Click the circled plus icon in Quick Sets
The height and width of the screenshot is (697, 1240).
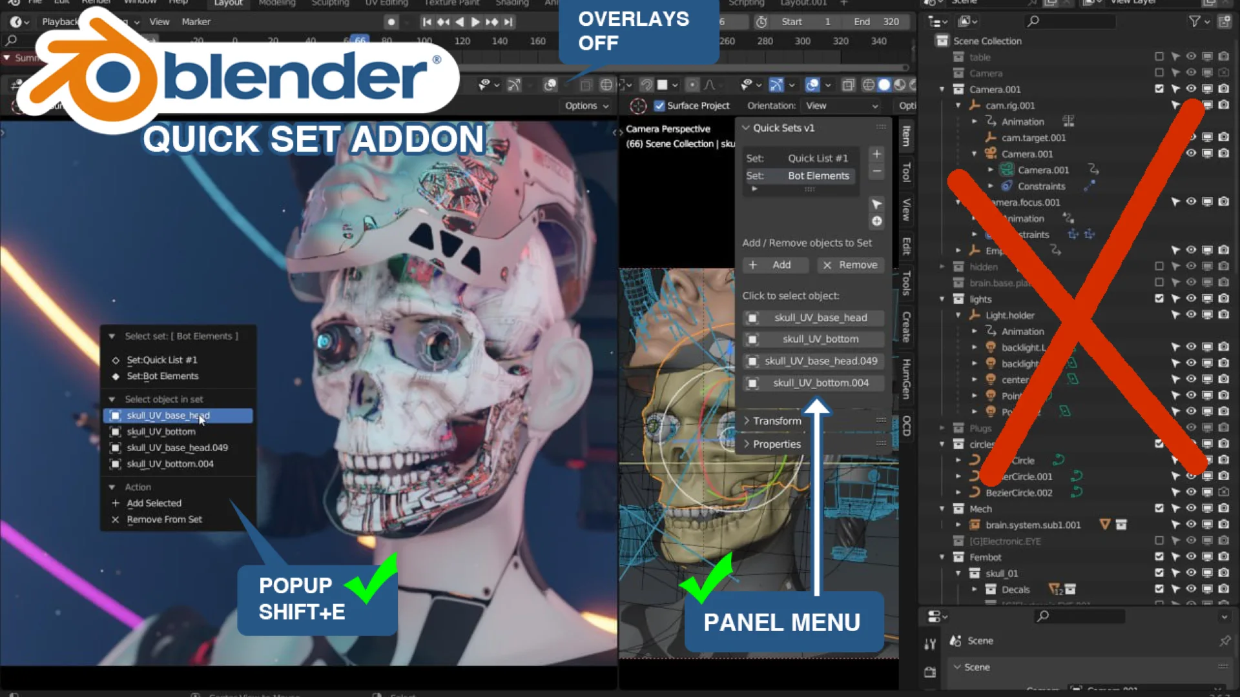coord(876,221)
